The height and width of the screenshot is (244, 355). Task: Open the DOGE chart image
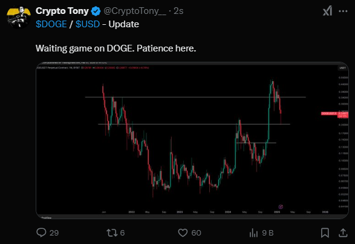192,140
